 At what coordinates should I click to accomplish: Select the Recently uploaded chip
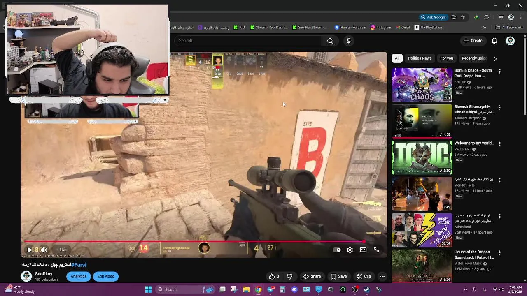click(x=474, y=58)
